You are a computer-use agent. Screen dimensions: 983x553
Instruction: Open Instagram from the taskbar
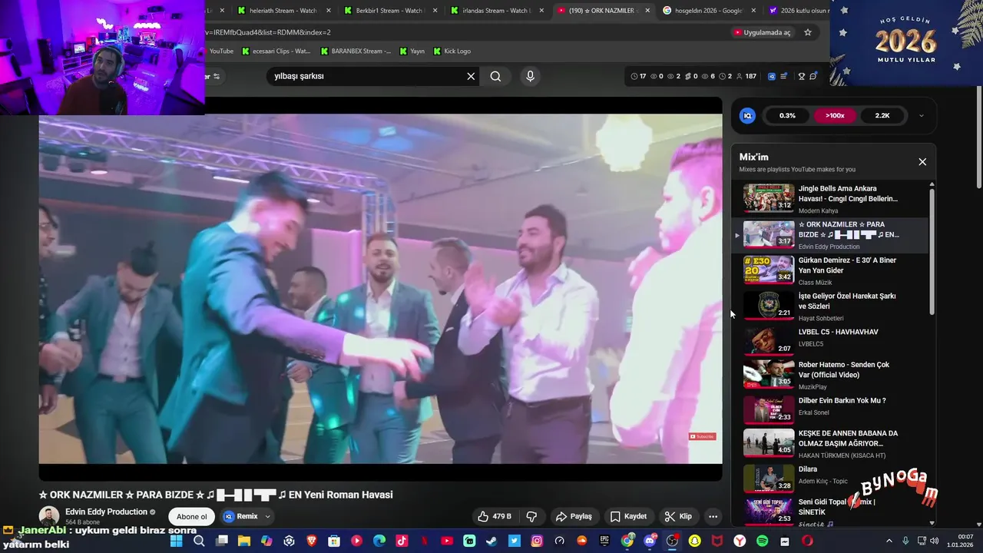coord(537,541)
